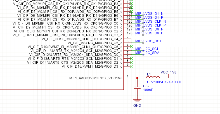Select the L1 inductor symbol
This screenshot has width=220, height=114.
153,78
